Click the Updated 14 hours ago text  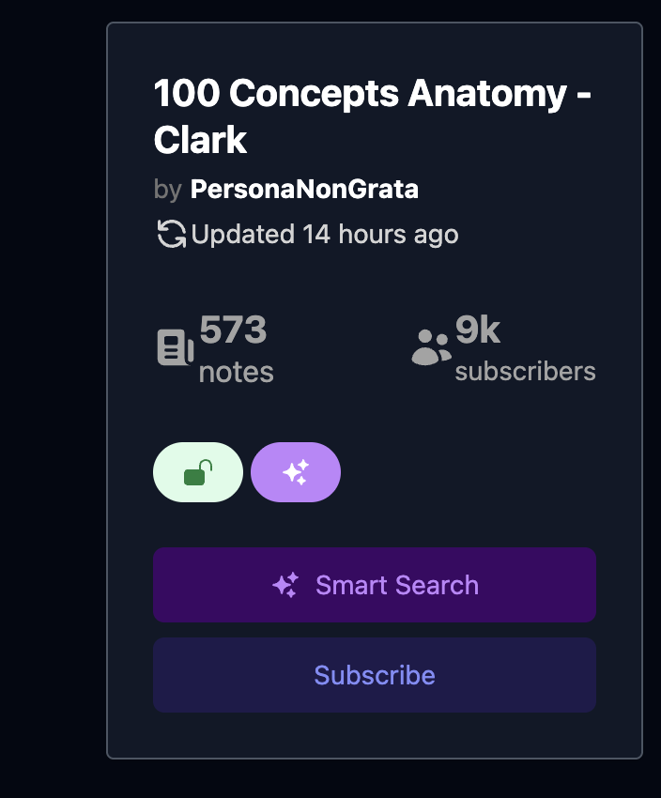point(324,234)
